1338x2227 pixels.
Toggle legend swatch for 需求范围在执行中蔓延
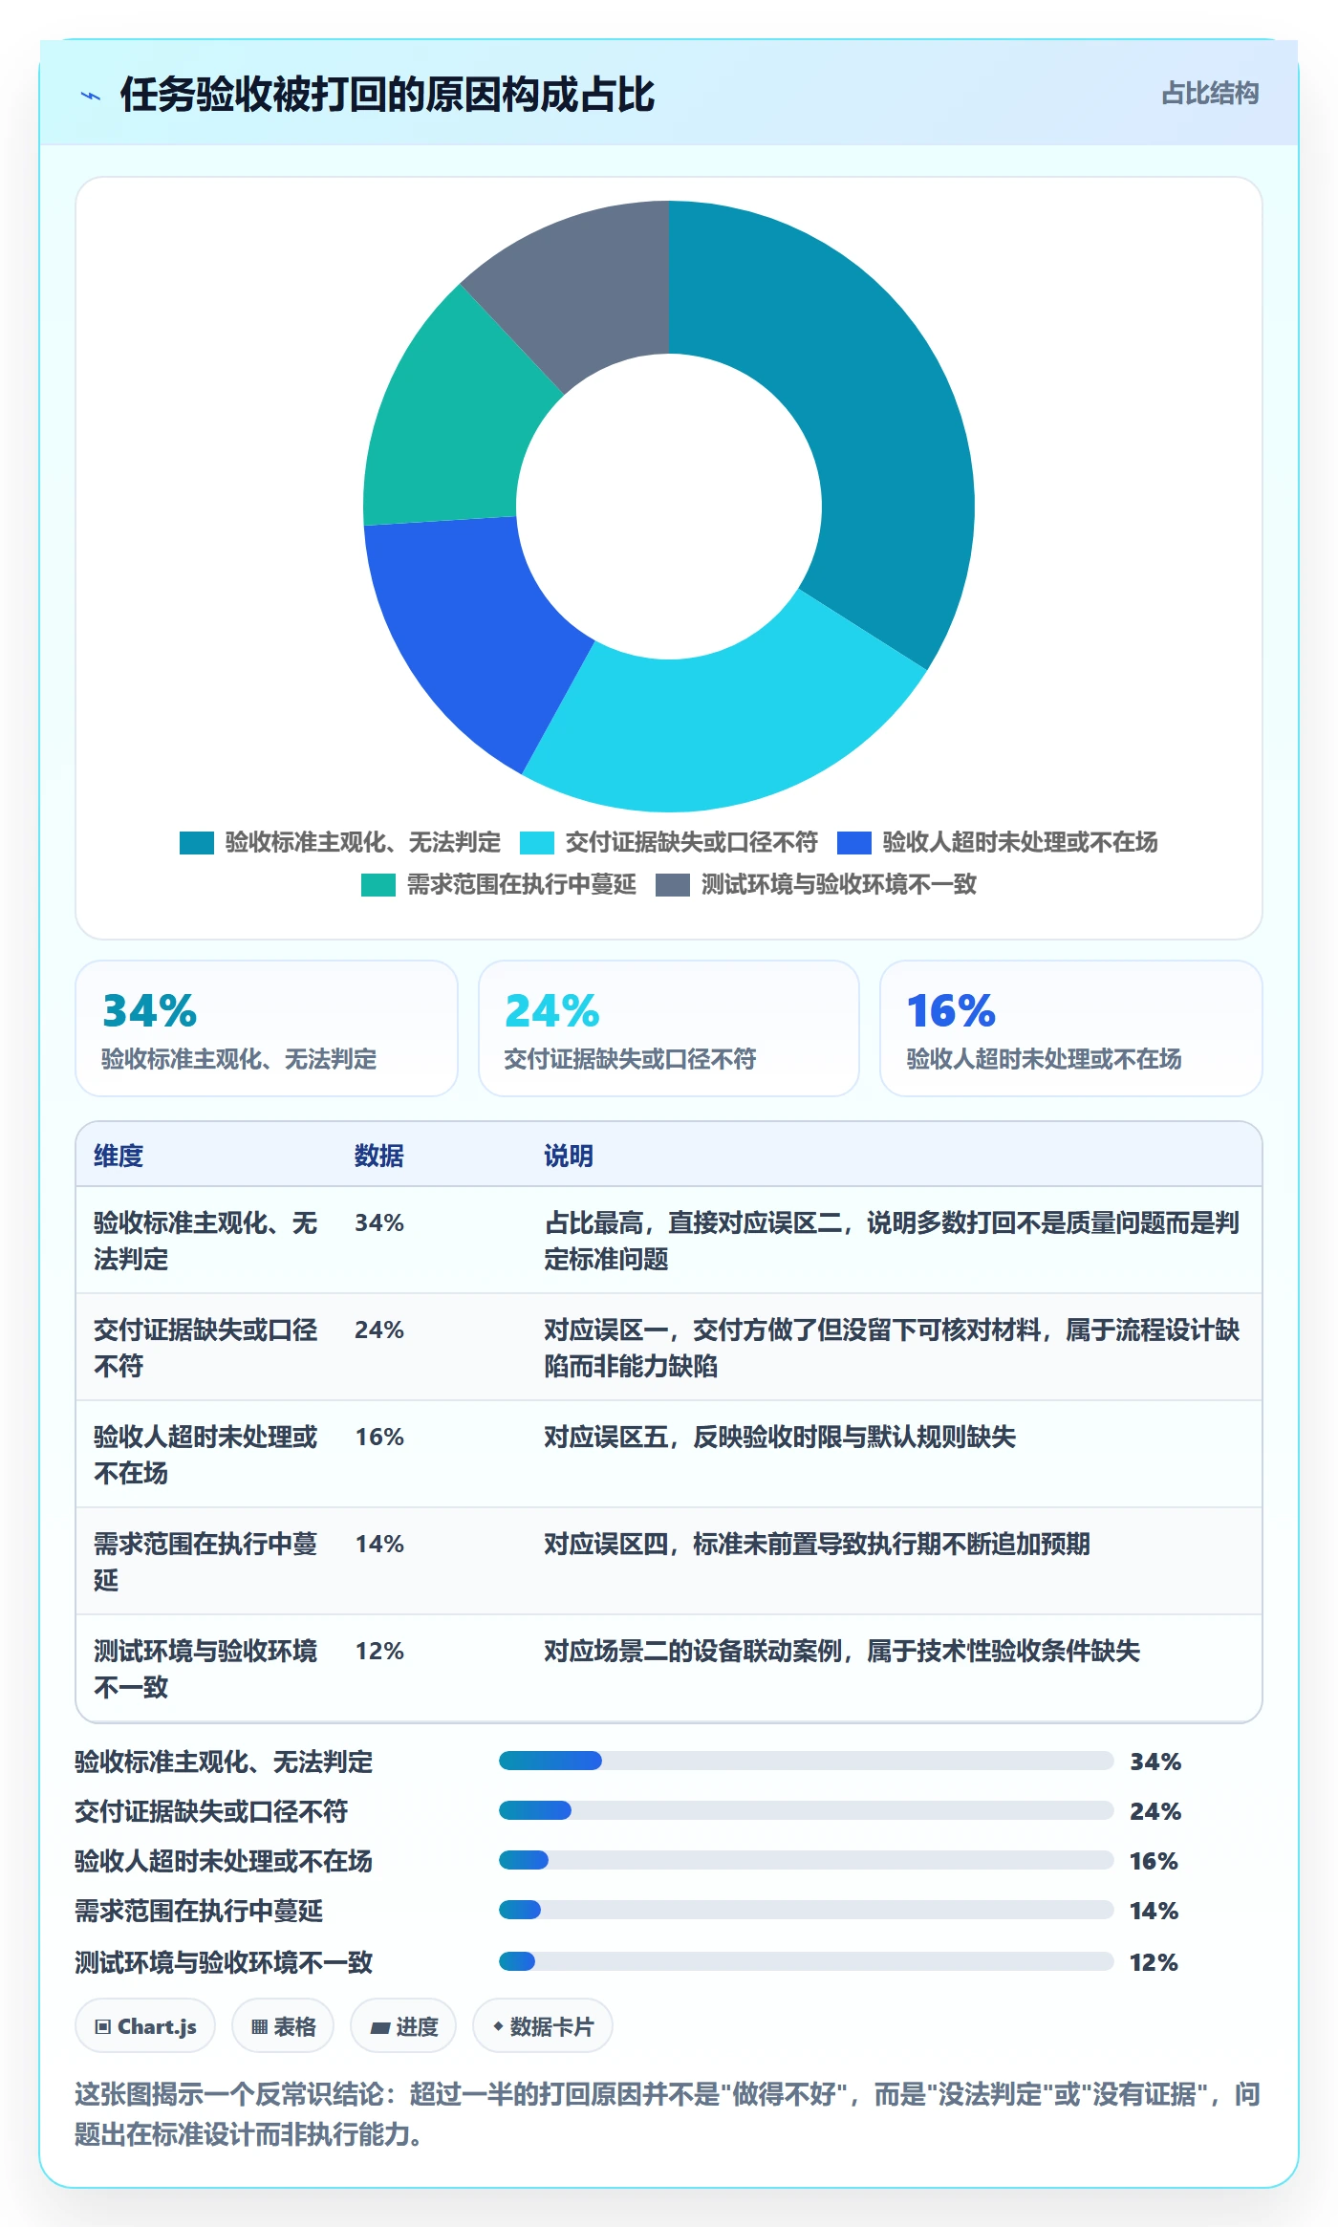[x=378, y=885]
